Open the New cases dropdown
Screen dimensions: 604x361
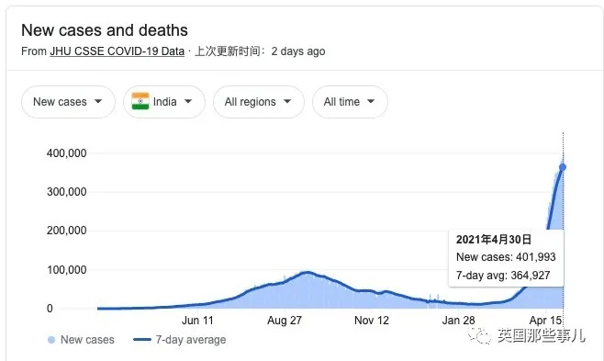click(x=68, y=102)
